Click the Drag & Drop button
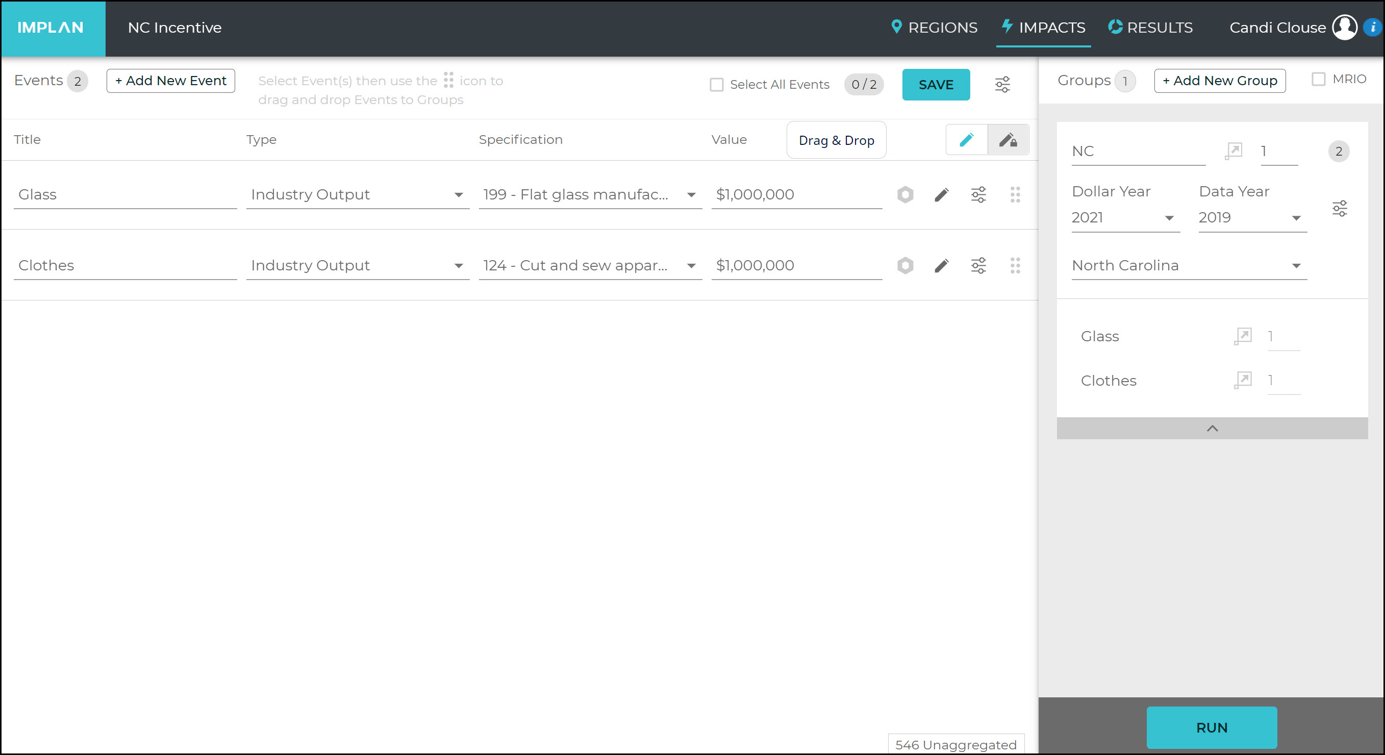This screenshot has width=1385, height=755. [836, 140]
